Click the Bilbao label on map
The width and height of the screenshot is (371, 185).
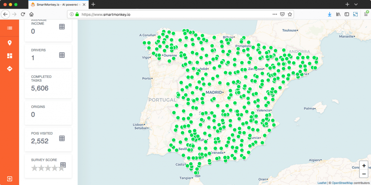click(228, 37)
